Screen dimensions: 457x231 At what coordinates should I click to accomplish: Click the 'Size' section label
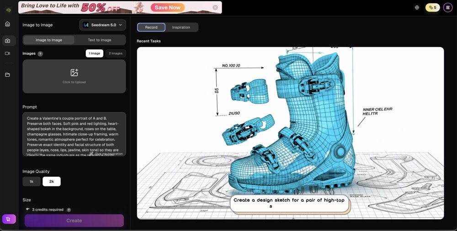pyautogui.click(x=27, y=200)
